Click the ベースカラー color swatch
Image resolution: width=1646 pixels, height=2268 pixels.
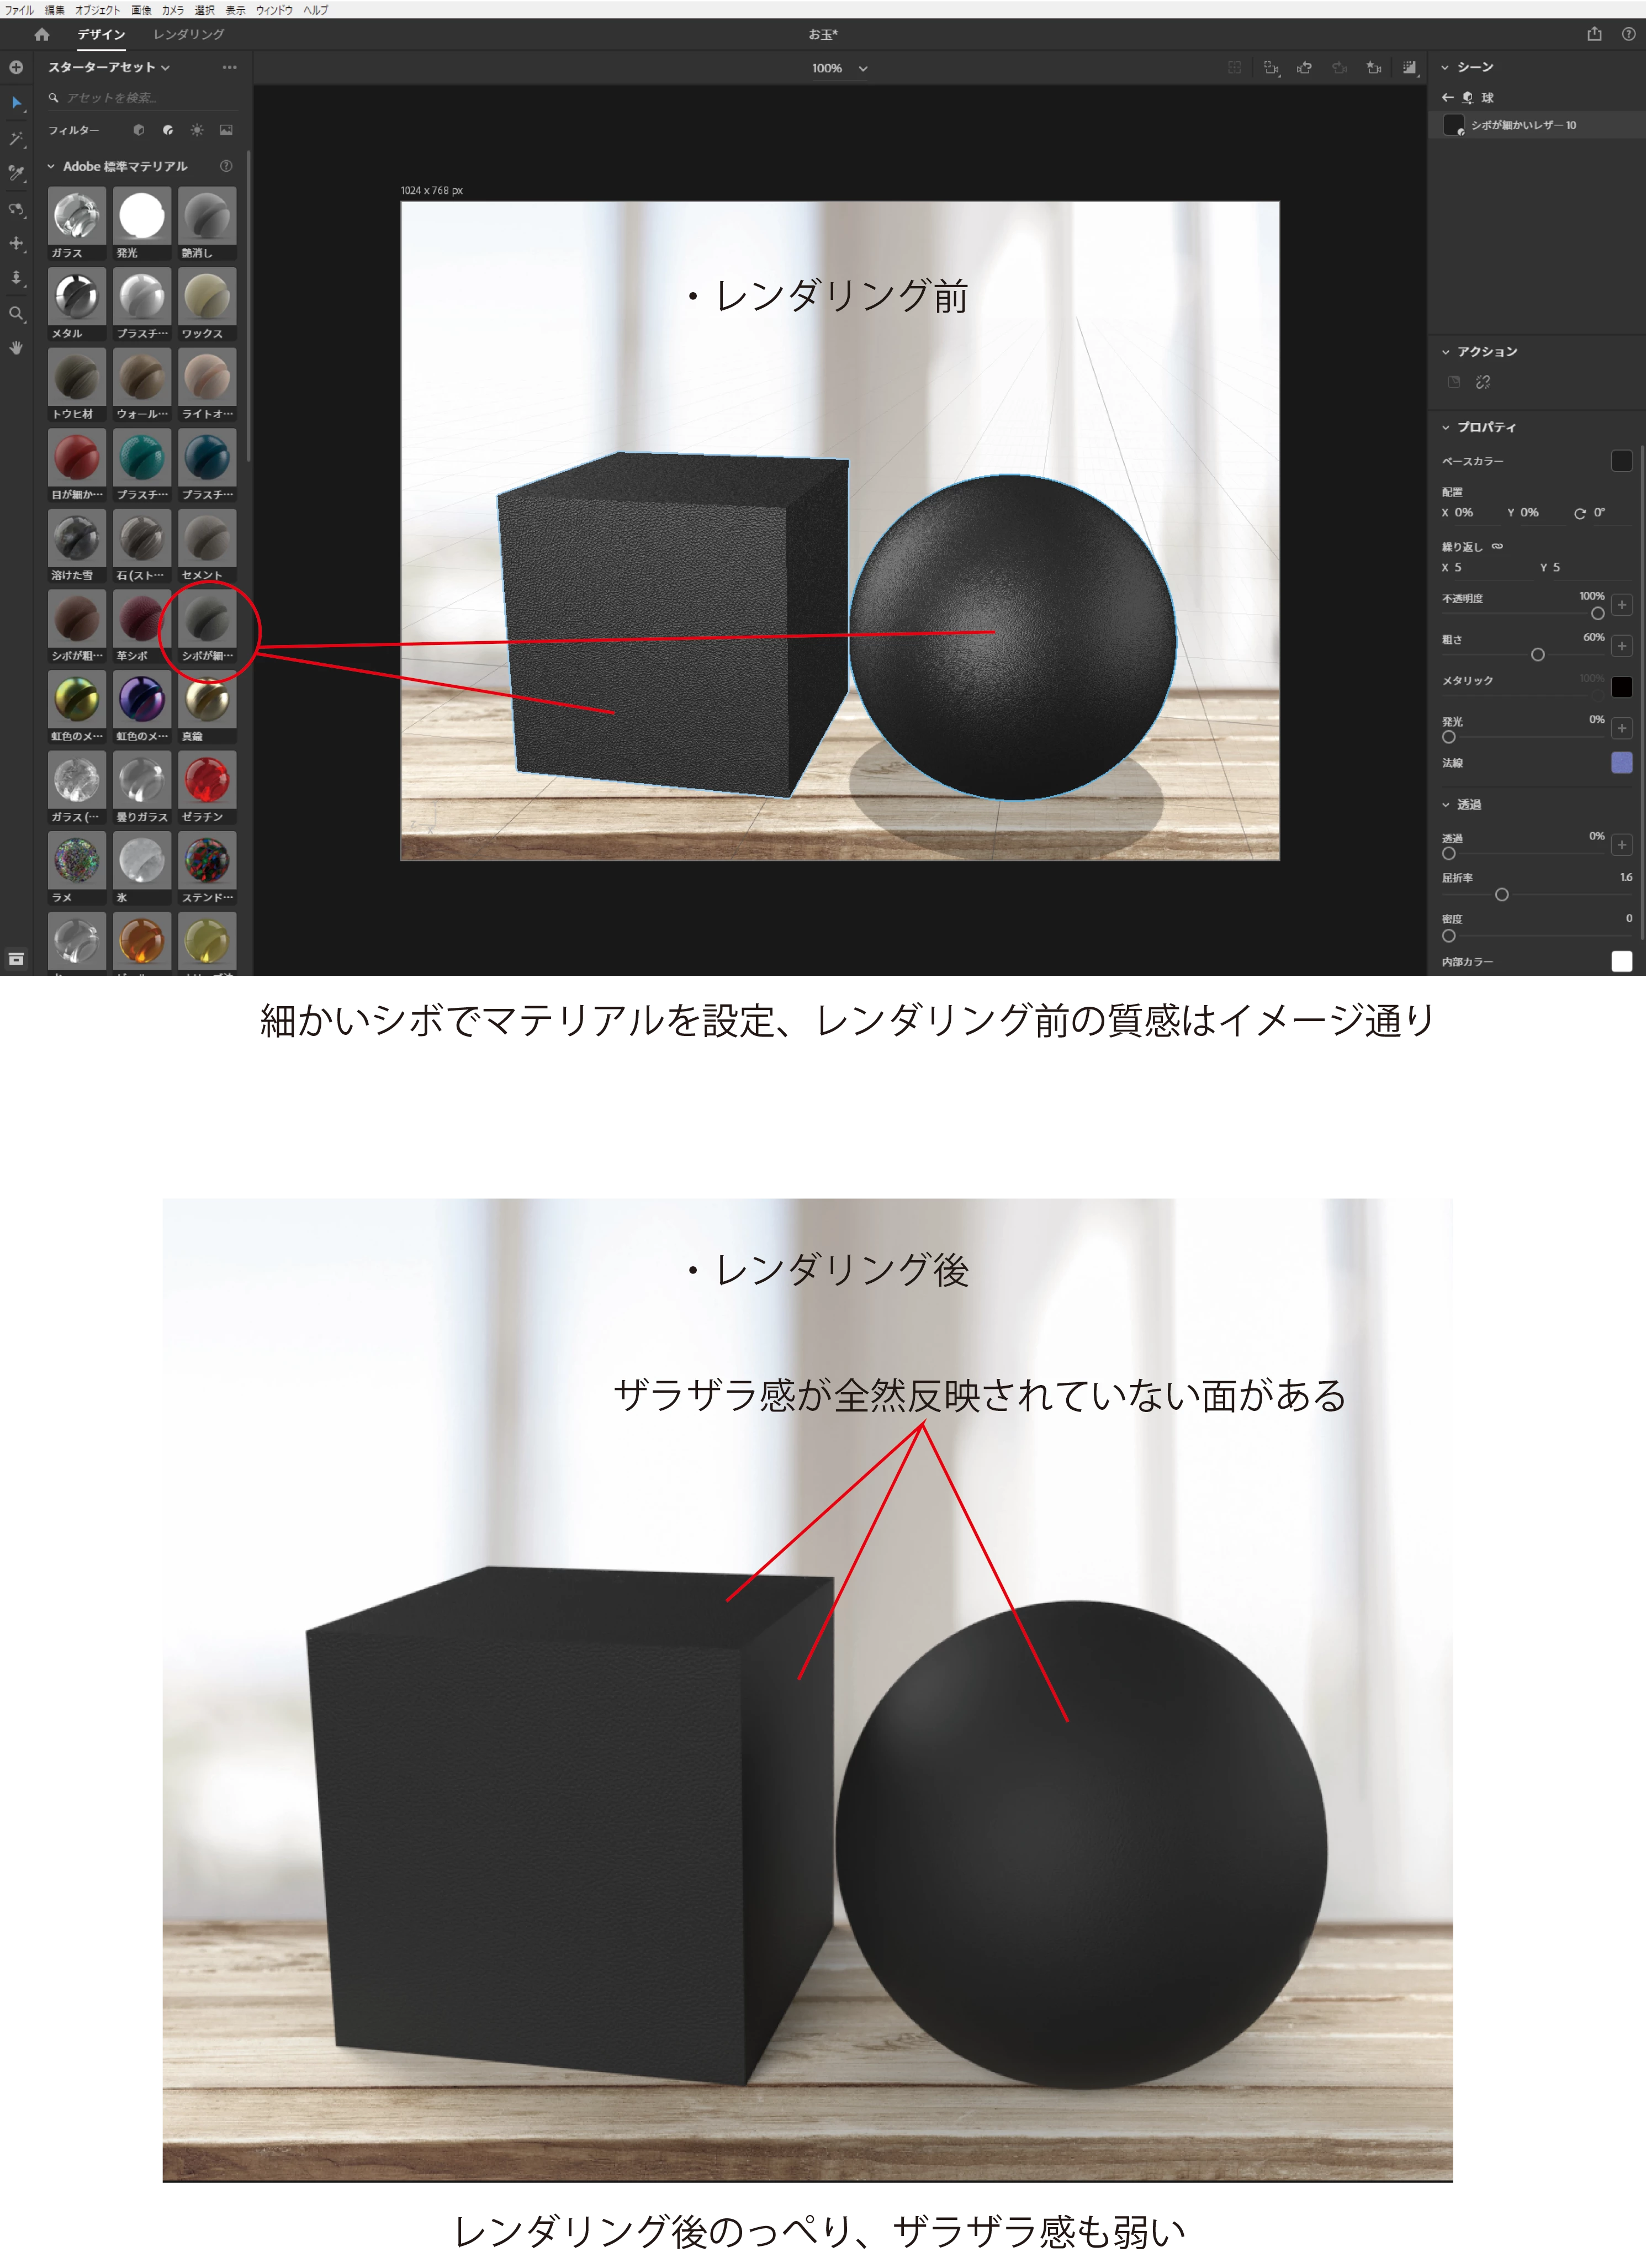point(1621,461)
